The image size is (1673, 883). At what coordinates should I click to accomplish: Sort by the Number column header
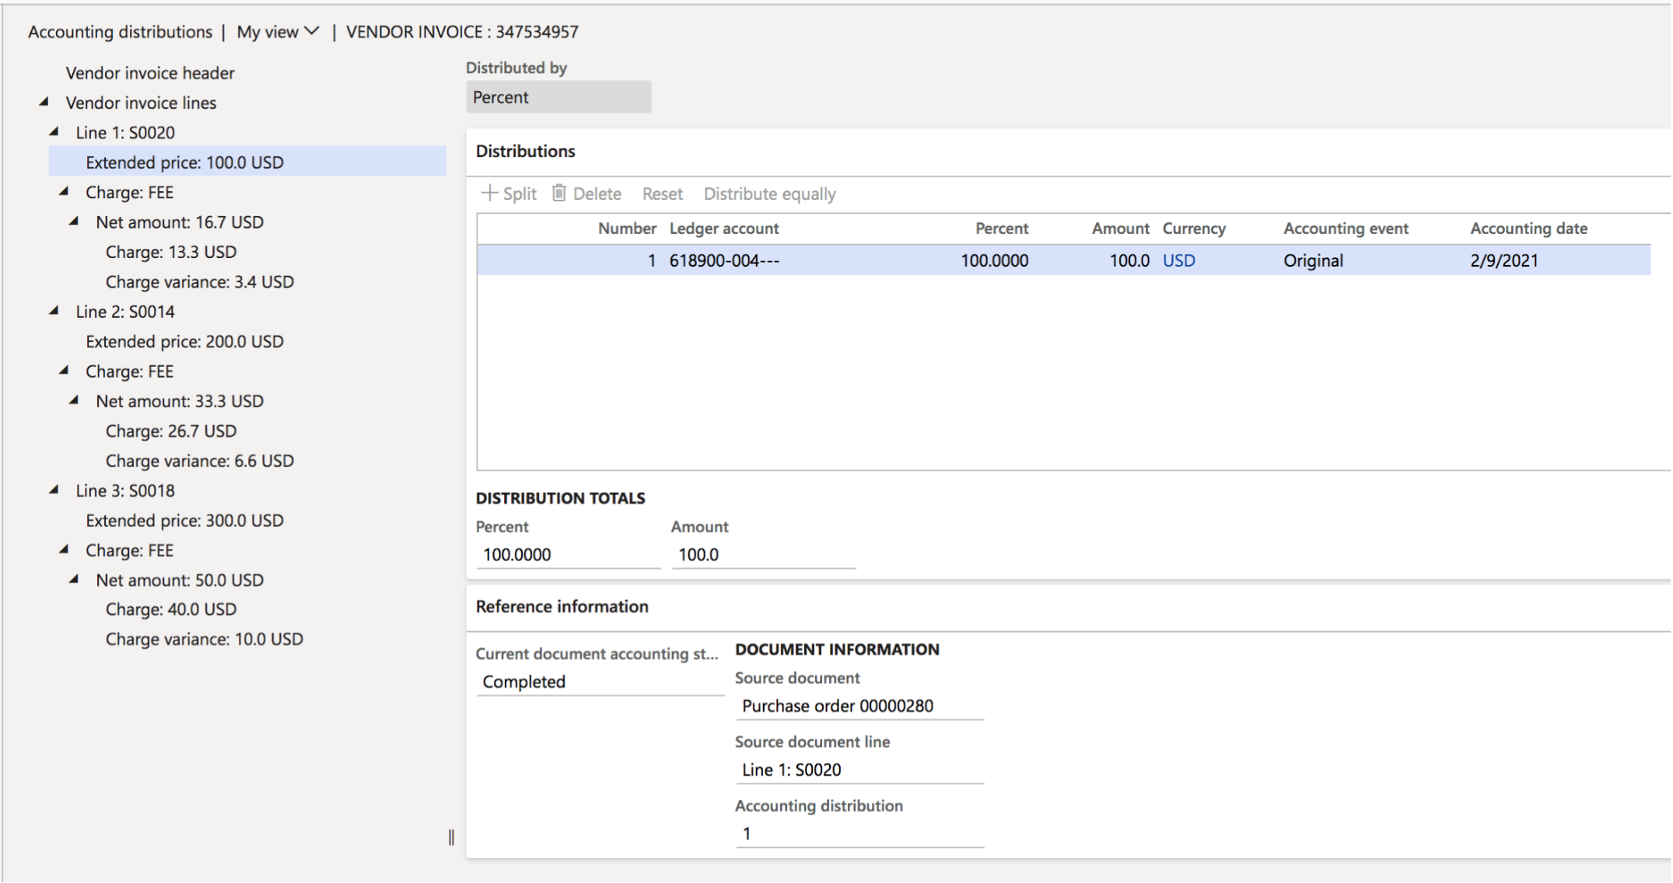(627, 229)
